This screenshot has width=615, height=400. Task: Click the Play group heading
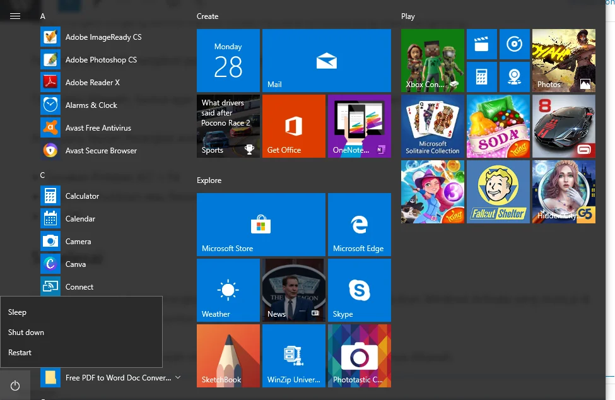pos(408,16)
